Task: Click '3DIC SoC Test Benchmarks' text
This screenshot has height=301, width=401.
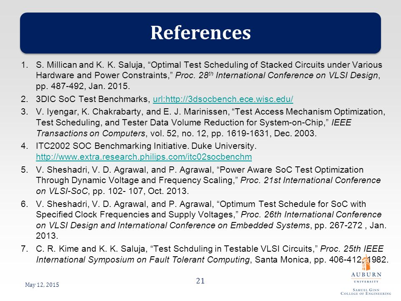Action: point(92,99)
